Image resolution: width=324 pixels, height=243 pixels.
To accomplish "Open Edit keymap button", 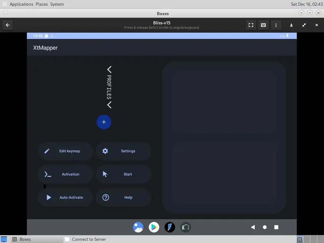I will (65, 151).
